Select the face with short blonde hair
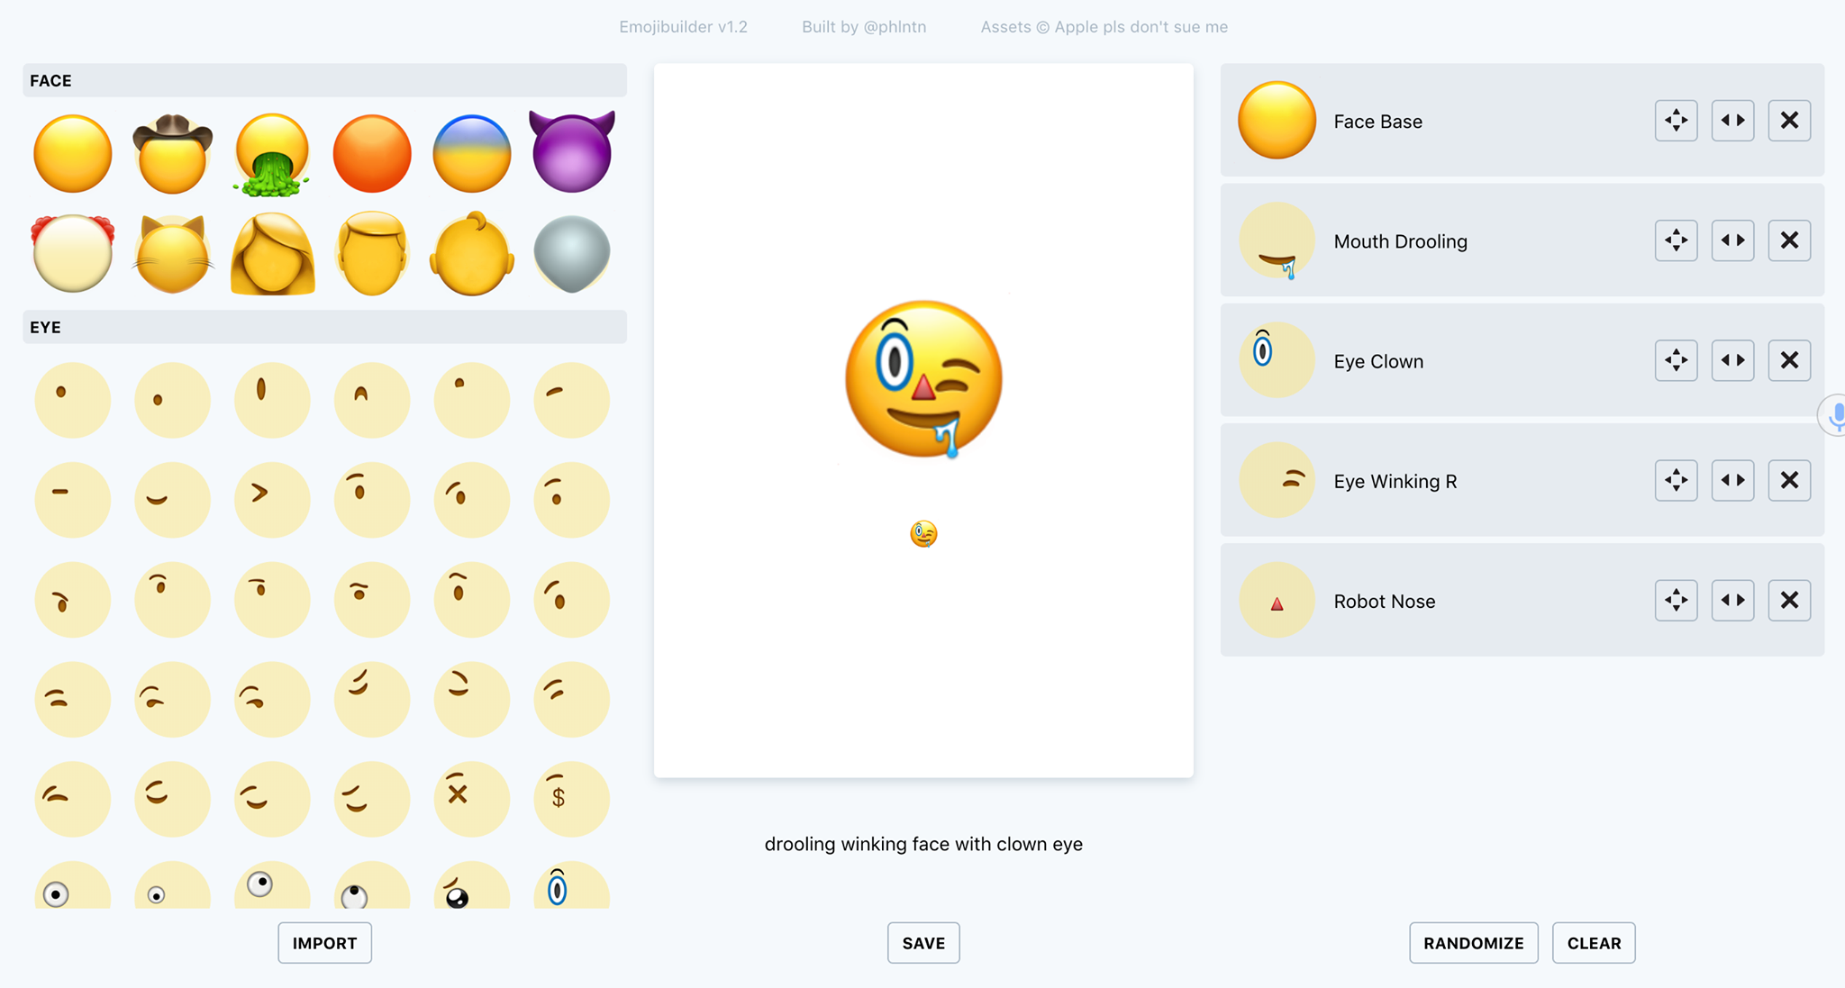Viewport: 1845px width, 988px height. 372,254
